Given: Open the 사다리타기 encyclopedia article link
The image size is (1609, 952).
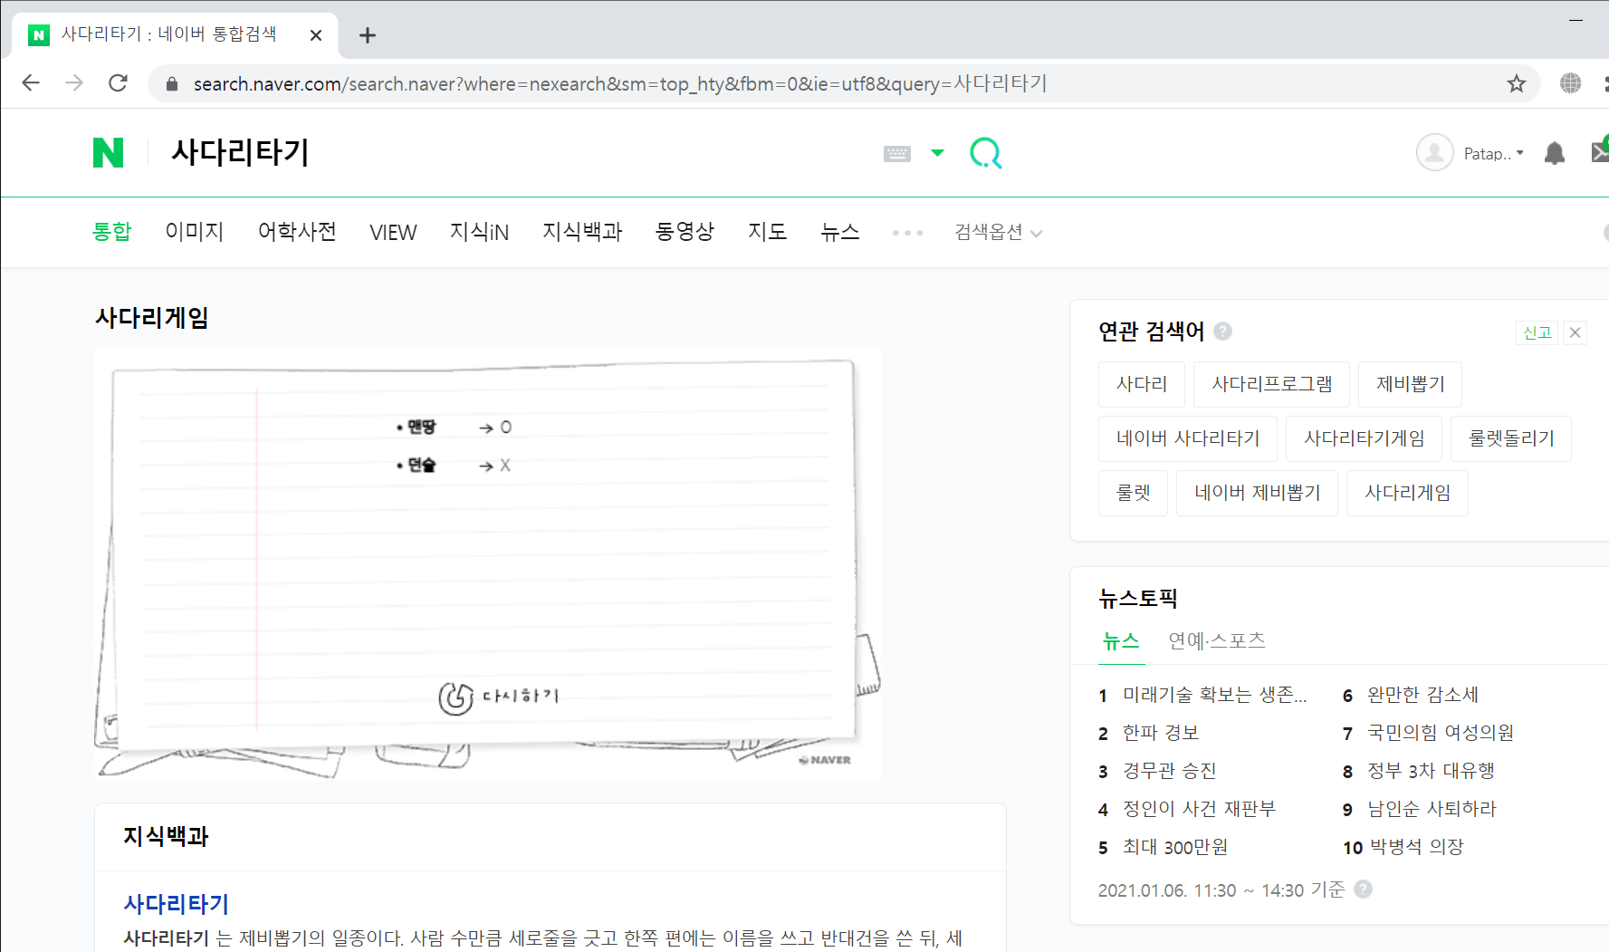Looking at the screenshot, I should click(x=177, y=904).
